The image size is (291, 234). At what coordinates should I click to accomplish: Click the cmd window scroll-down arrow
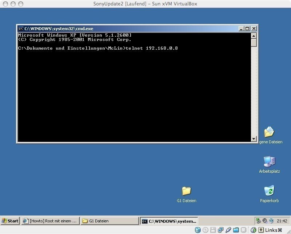254,139
